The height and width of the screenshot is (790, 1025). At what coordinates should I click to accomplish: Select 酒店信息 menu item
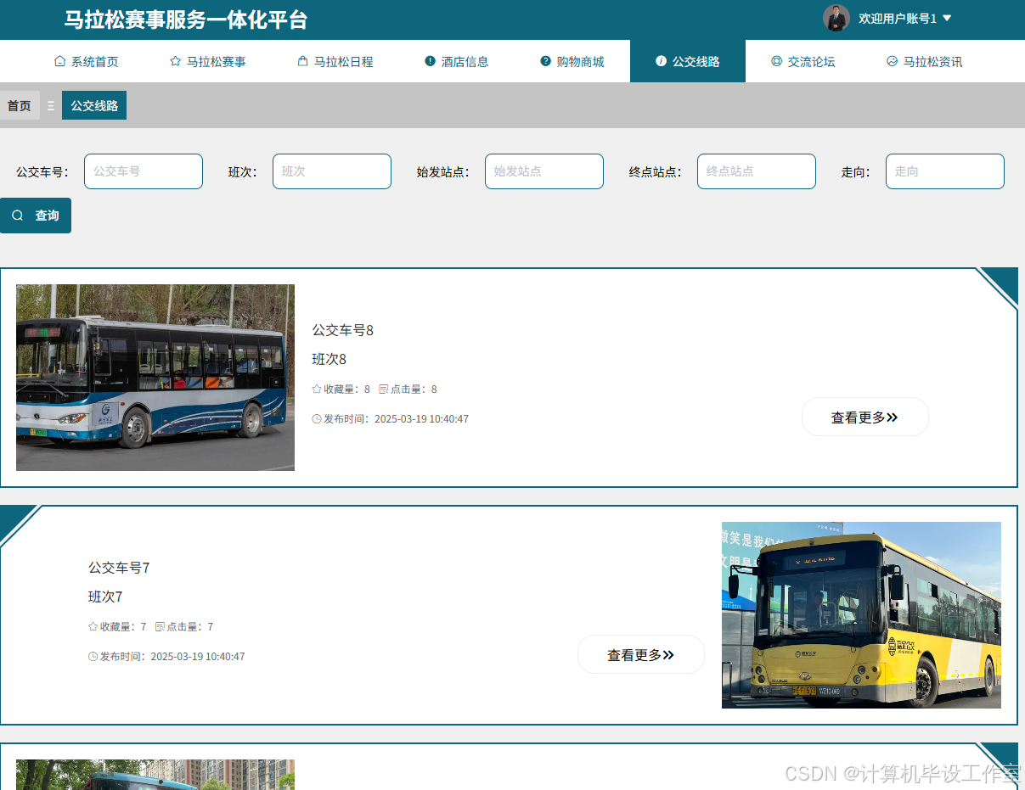[456, 61]
